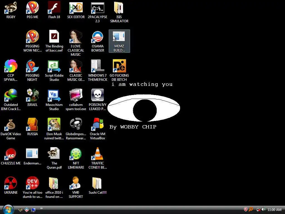Select the Script Kiddie Studio C# shortcut
Viewport: 285px width, 214px height.
pos(54,70)
